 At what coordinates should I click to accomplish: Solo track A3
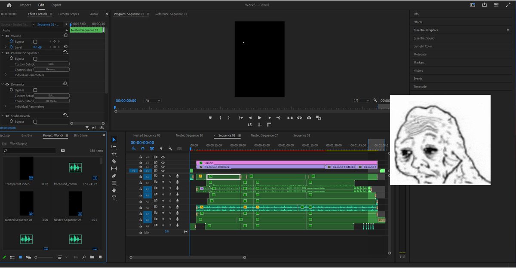(x=170, y=189)
